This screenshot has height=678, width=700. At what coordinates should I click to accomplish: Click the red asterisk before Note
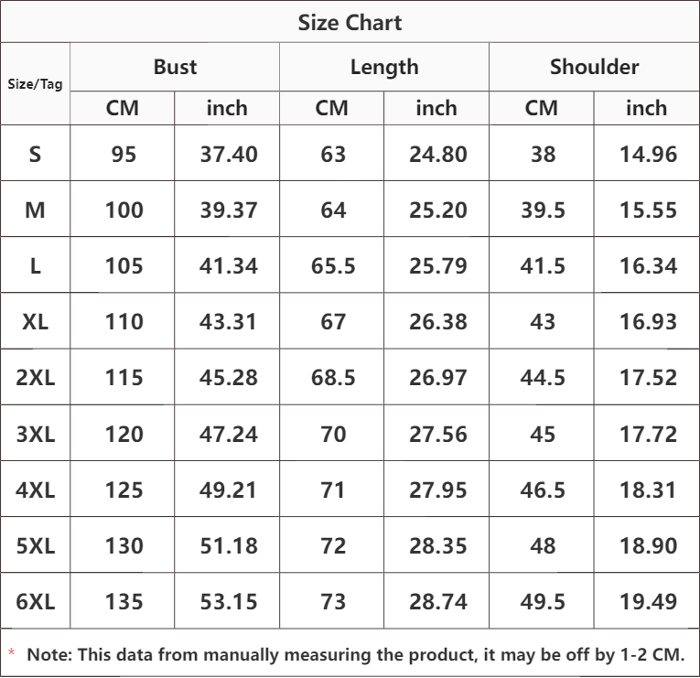(12, 652)
